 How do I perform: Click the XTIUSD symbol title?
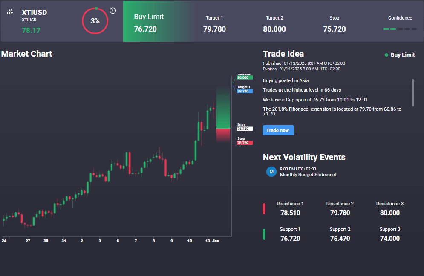point(35,12)
